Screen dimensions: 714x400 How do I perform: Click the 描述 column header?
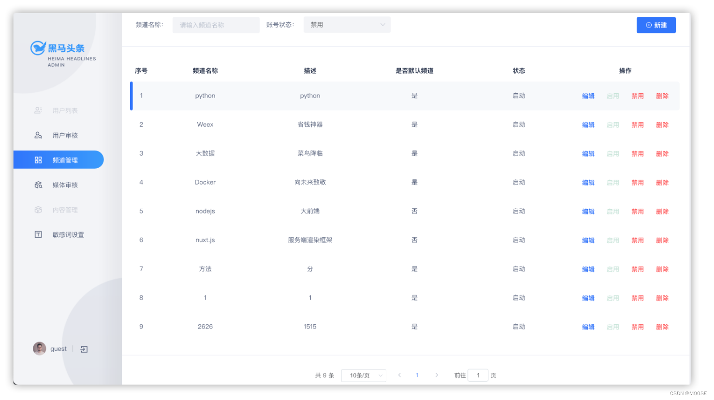point(310,71)
